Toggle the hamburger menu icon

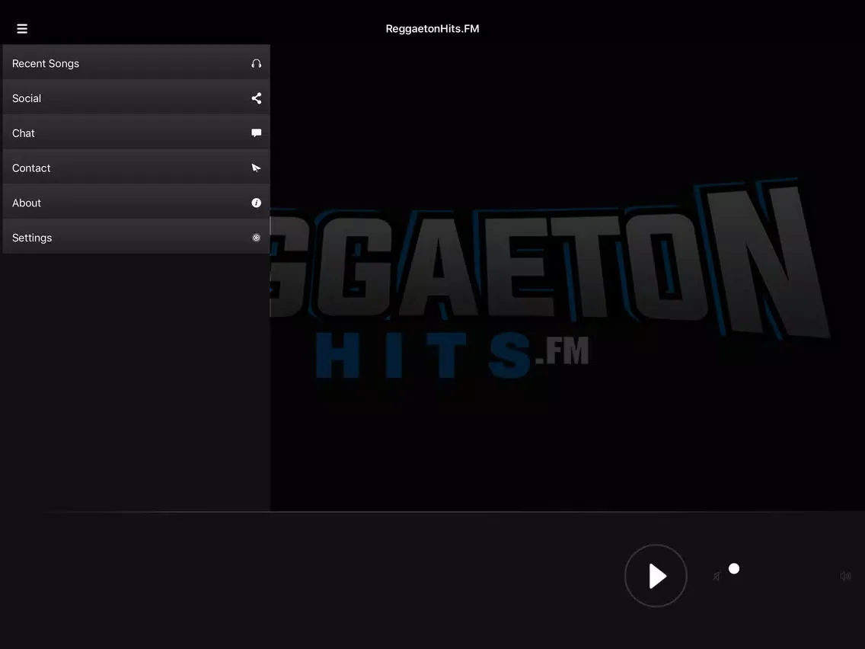pos(22,29)
